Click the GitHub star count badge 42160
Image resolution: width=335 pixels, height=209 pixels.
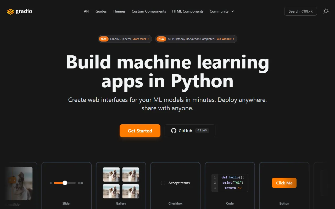click(x=202, y=131)
